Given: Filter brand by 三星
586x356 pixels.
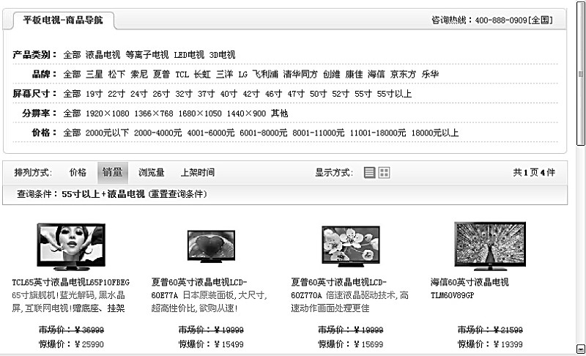Looking at the screenshot, I should [x=94, y=74].
